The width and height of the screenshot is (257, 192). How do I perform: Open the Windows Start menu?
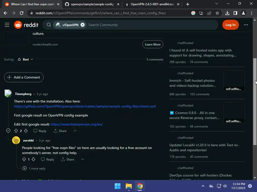[x=117, y=186]
